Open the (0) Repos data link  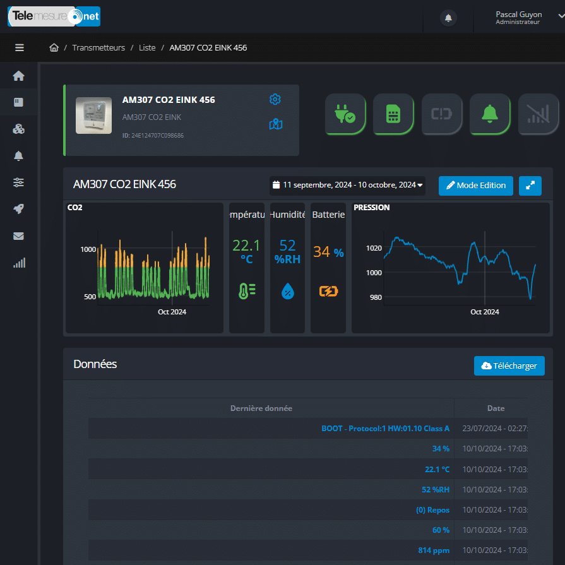tap(432, 510)
